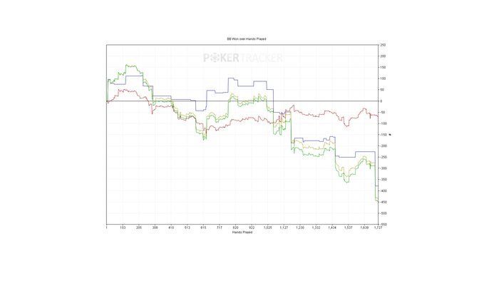The height and width of the screenshot is (281, 499).
Task: Select the 103 tick label on x-axis
Action: click(123, 228)
